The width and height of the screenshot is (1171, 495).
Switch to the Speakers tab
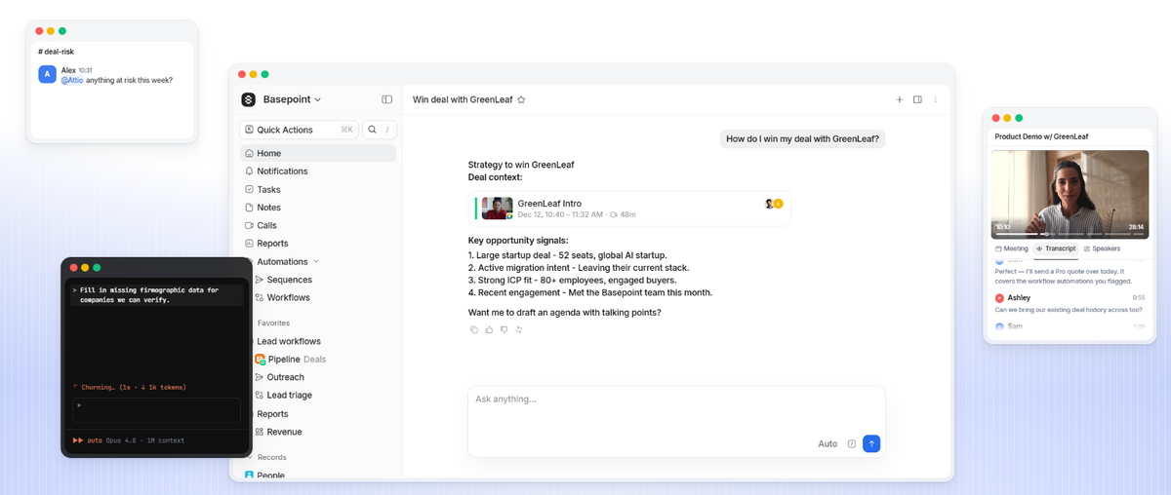[x=1102, y=248]
